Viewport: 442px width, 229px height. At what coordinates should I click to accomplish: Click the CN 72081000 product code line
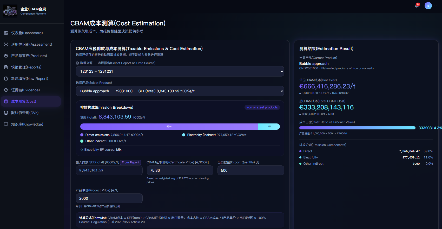point(337,68)
